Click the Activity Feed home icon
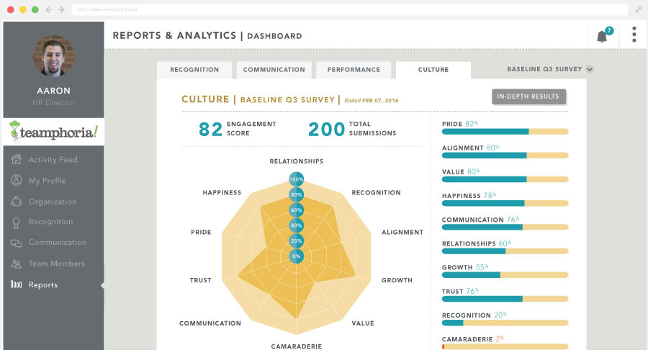Viewport: 648px width, 350px height. [x=16, y=159]
